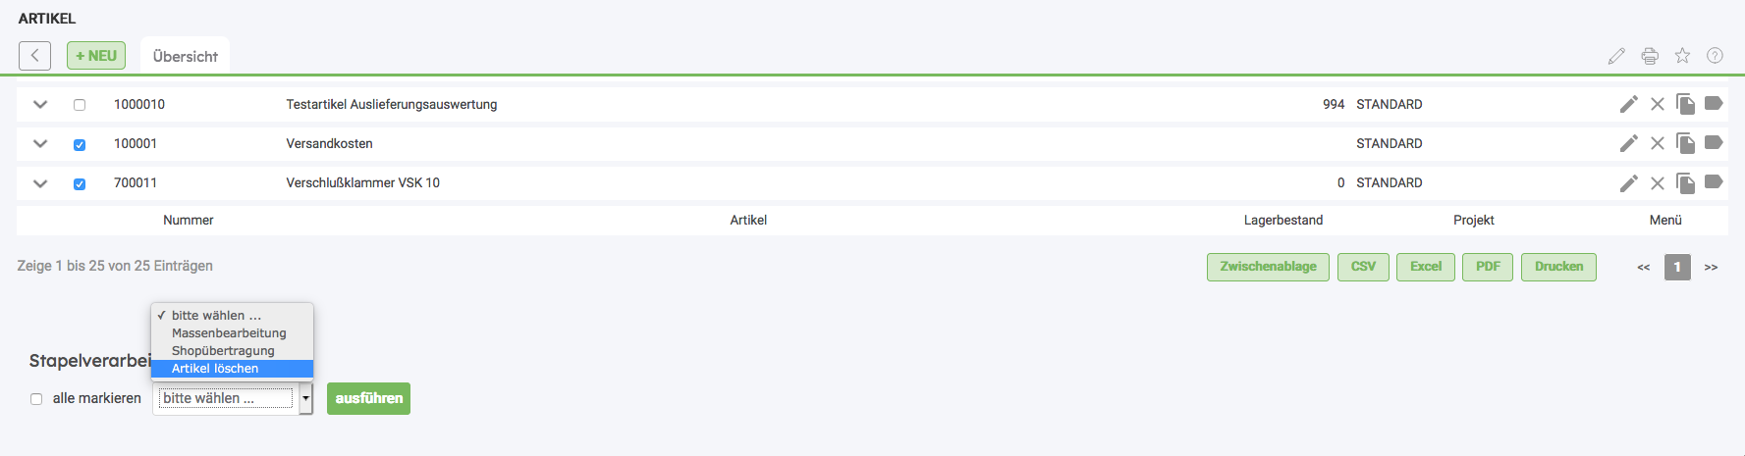This screenshot has width=1745, height=456.
Task: Edit article 1000010 with its pencil icon
Action: coord(1629,104)
